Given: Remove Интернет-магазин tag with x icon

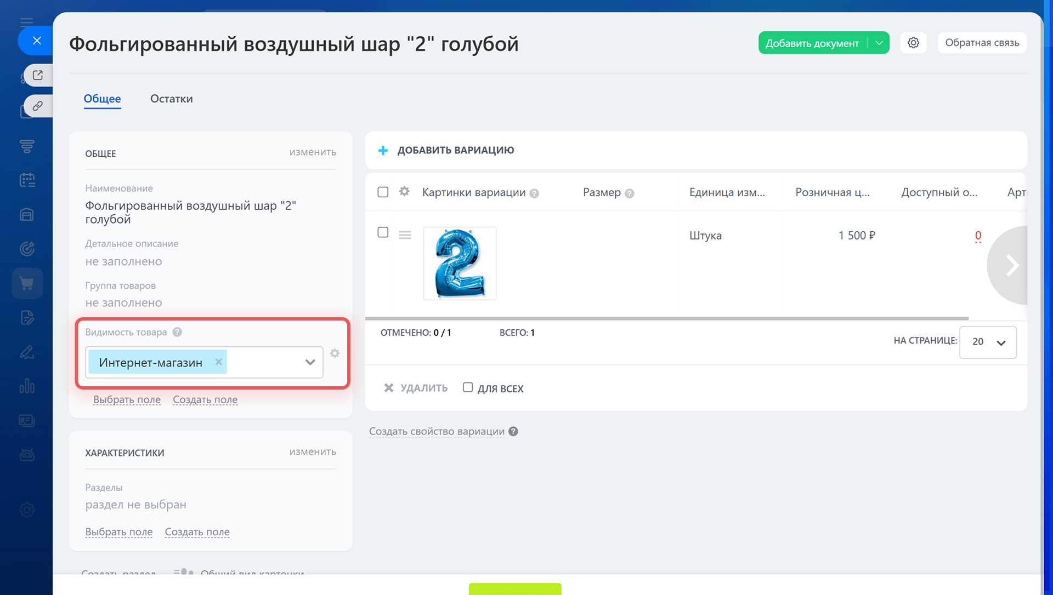Looking at the screenshot, I should click(x=218, y=362).
